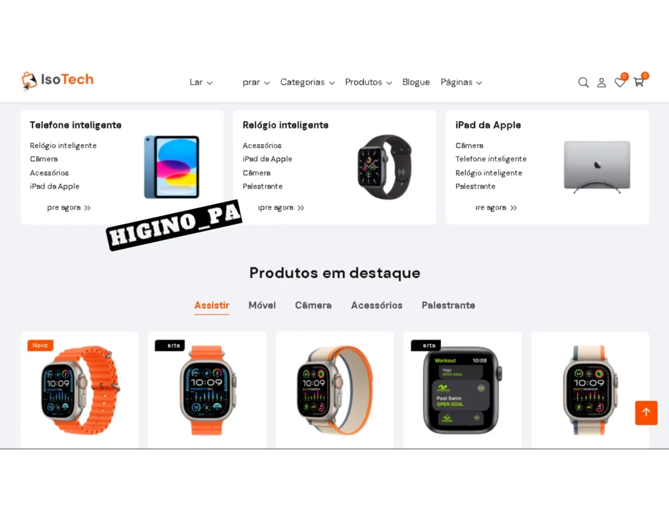This screenshot has width=669, height=512.
Task: Click the double-chevron under Relógio inteligente card
Action: click(x=301, y=208)
